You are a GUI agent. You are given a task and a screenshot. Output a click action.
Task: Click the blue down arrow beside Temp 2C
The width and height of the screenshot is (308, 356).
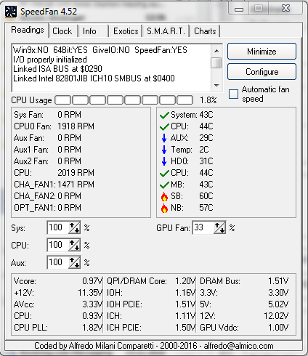pos(164,150)
